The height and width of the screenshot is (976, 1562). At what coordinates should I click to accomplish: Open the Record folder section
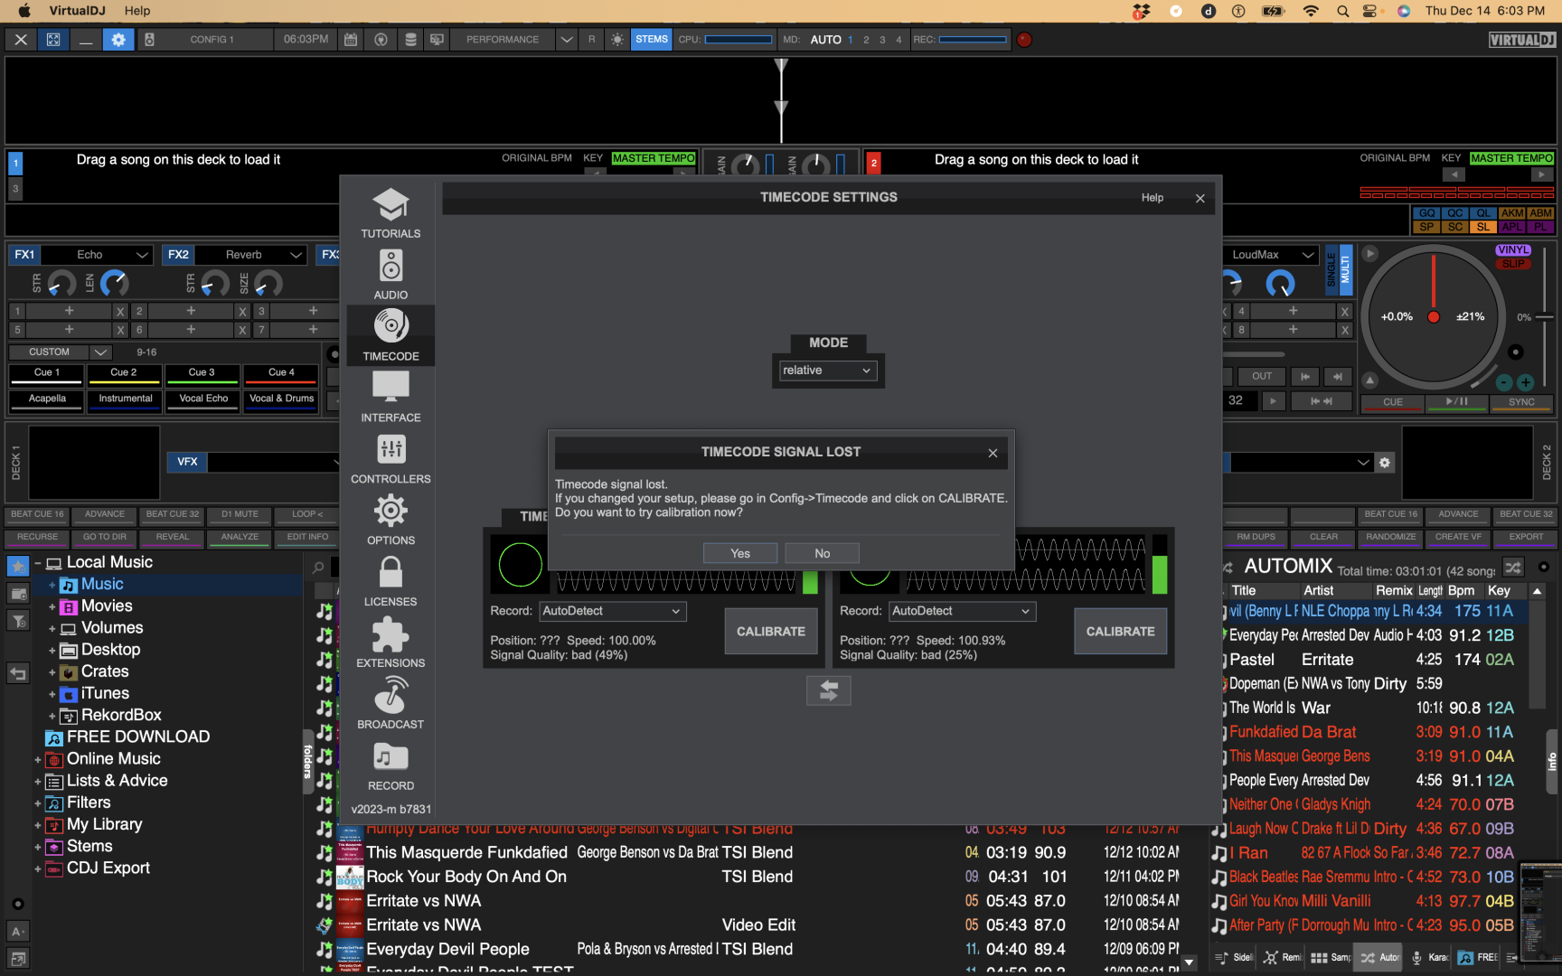pyautogui.click(x=390, y=766)
